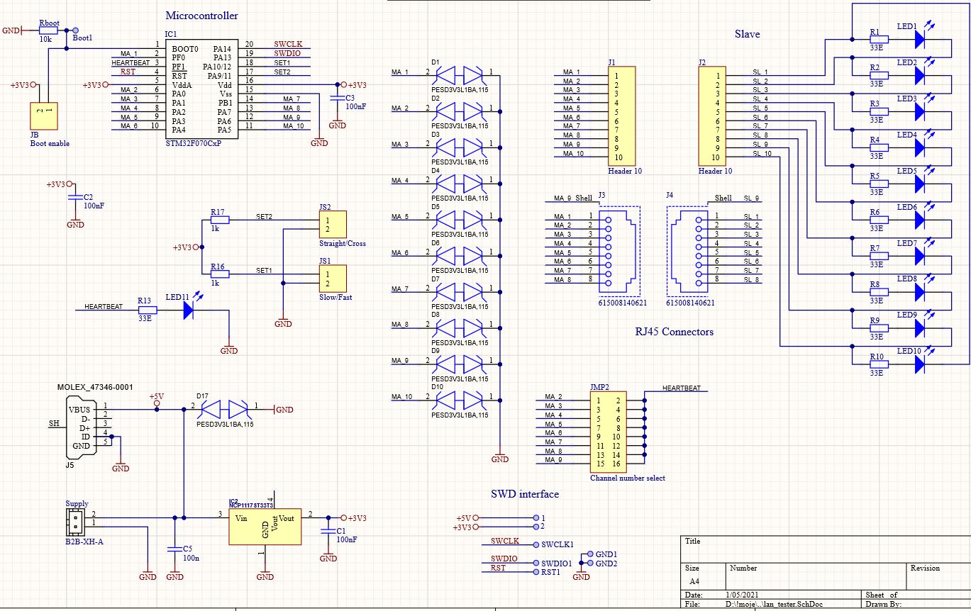Click the "RJ45 Connectors" heading text
The width and height of the screenshot is (971, 611).
point(675,331)
